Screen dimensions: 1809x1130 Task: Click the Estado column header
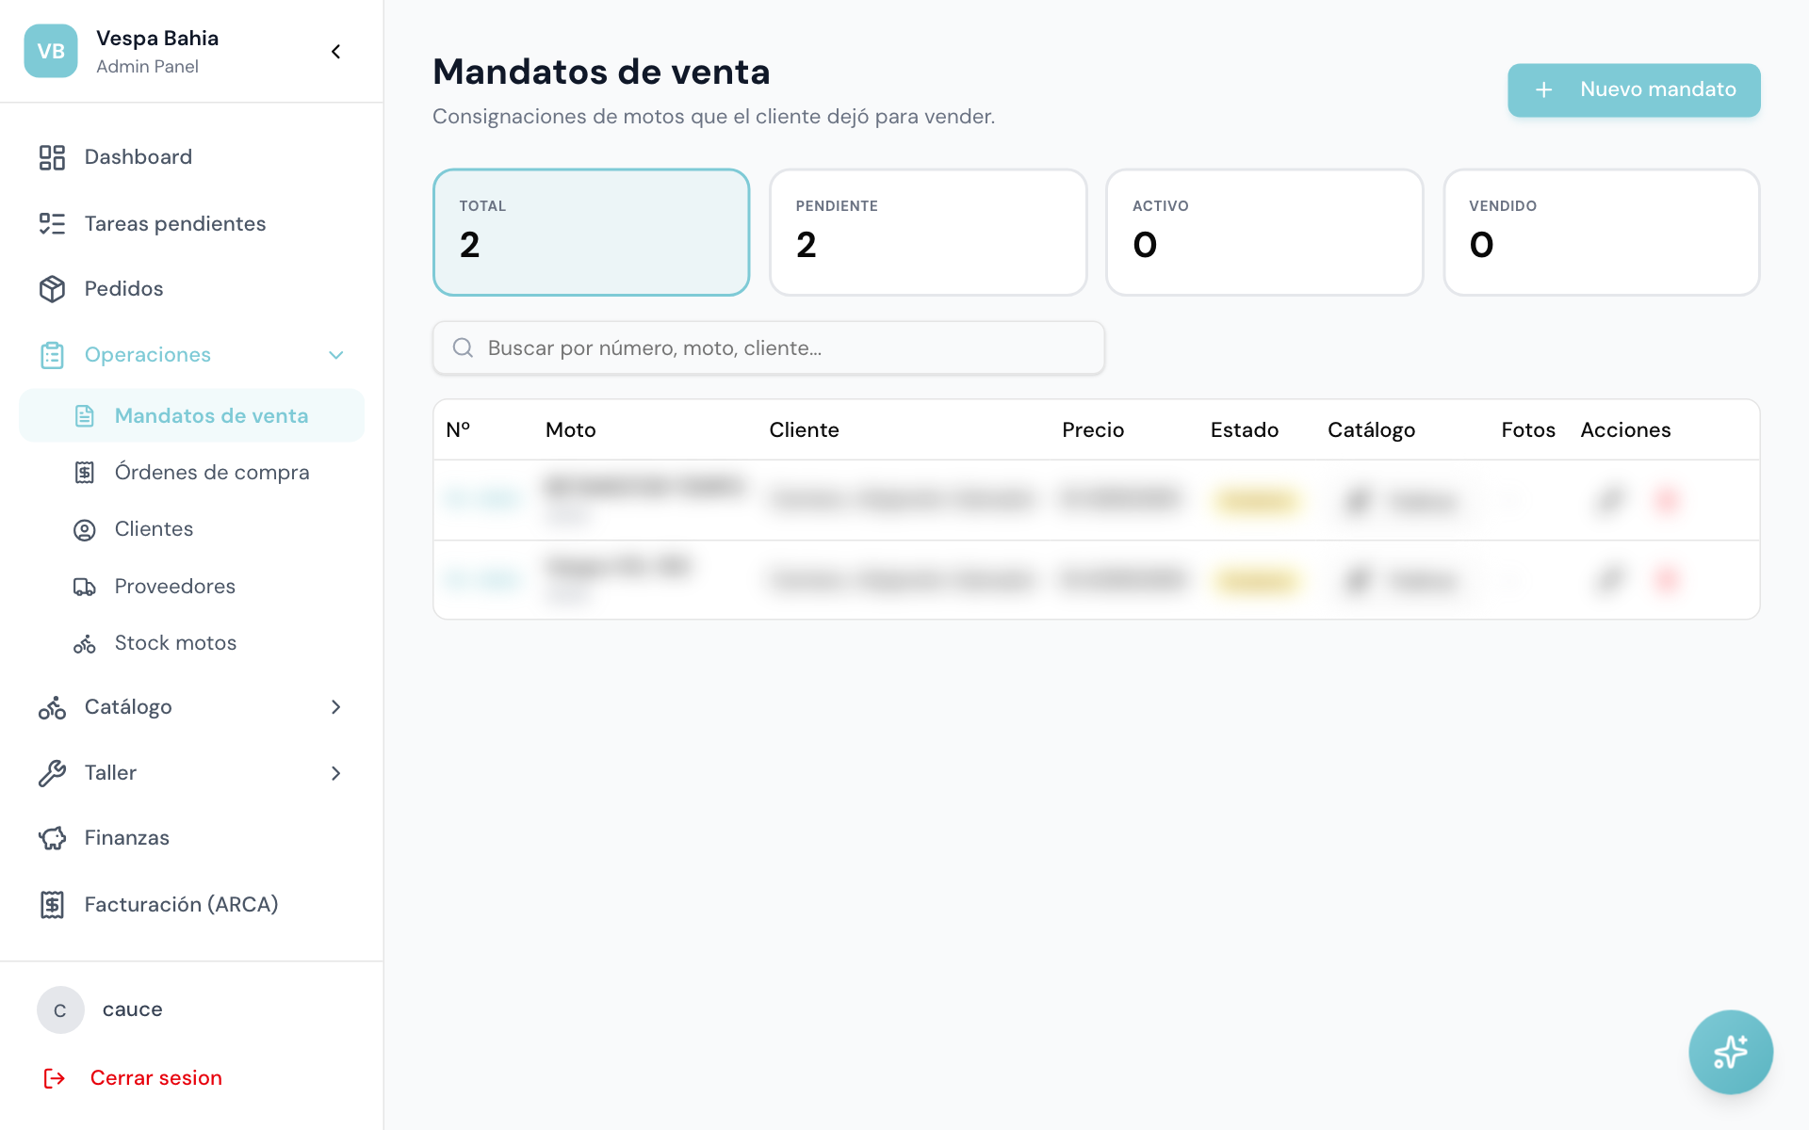click(1245, 430)
